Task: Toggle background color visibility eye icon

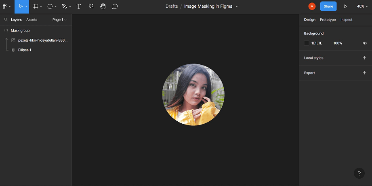Action: pyautogui.click(x=365, y=43)
